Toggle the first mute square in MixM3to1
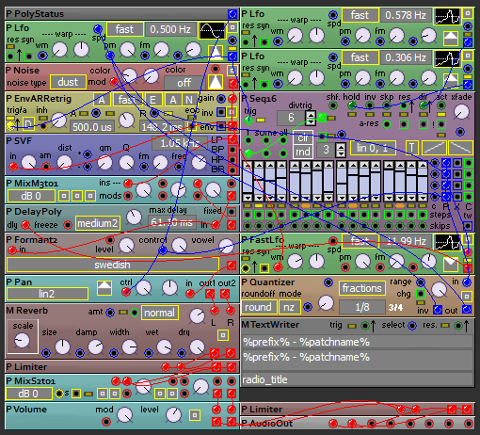The image size is (480, 435). (x=64, y=196)
